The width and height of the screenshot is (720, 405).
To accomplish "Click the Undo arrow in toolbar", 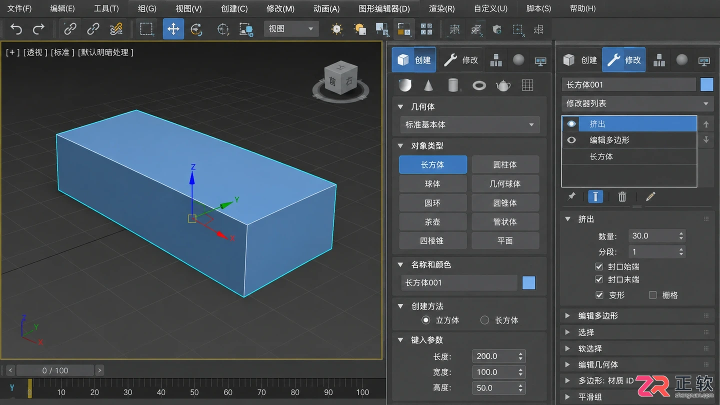I will coord(16,29).
